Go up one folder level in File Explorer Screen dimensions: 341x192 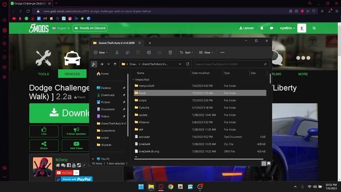click(x=115, y=64)
